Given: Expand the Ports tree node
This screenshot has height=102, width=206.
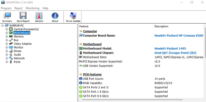Looking at the screenshot, I should pos(7,62).
